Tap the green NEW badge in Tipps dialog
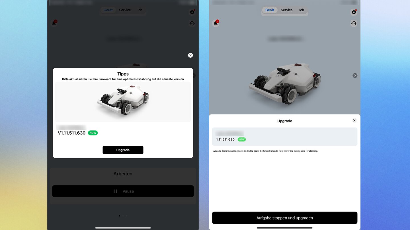Viewport: 410px width, 230px height. point(93,133)
